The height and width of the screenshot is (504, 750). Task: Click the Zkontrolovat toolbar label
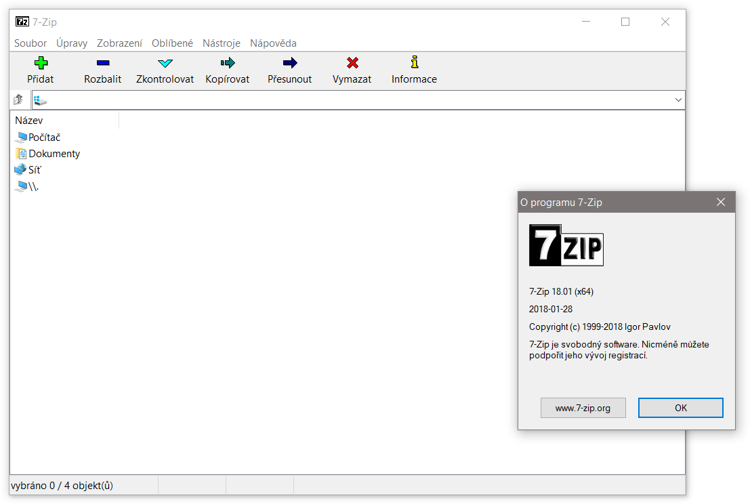click(x=165, y=79)
